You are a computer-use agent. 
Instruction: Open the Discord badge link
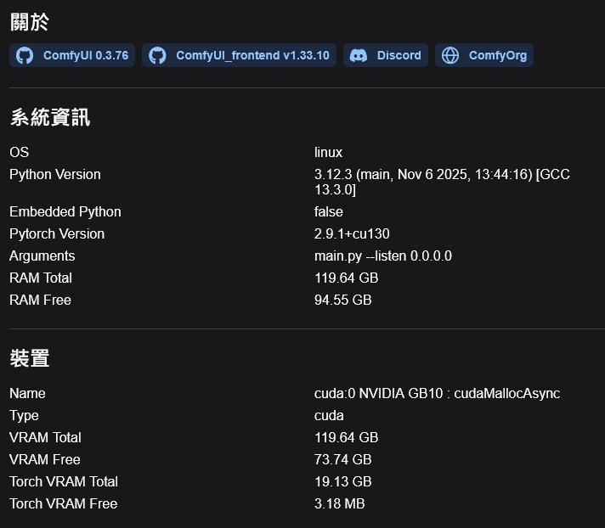click(399, 55)
